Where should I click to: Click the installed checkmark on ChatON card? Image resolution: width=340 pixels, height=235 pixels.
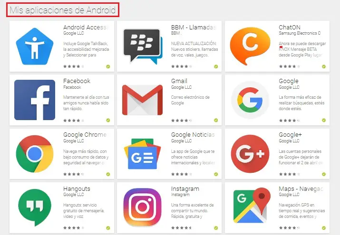tap(324, 66)
